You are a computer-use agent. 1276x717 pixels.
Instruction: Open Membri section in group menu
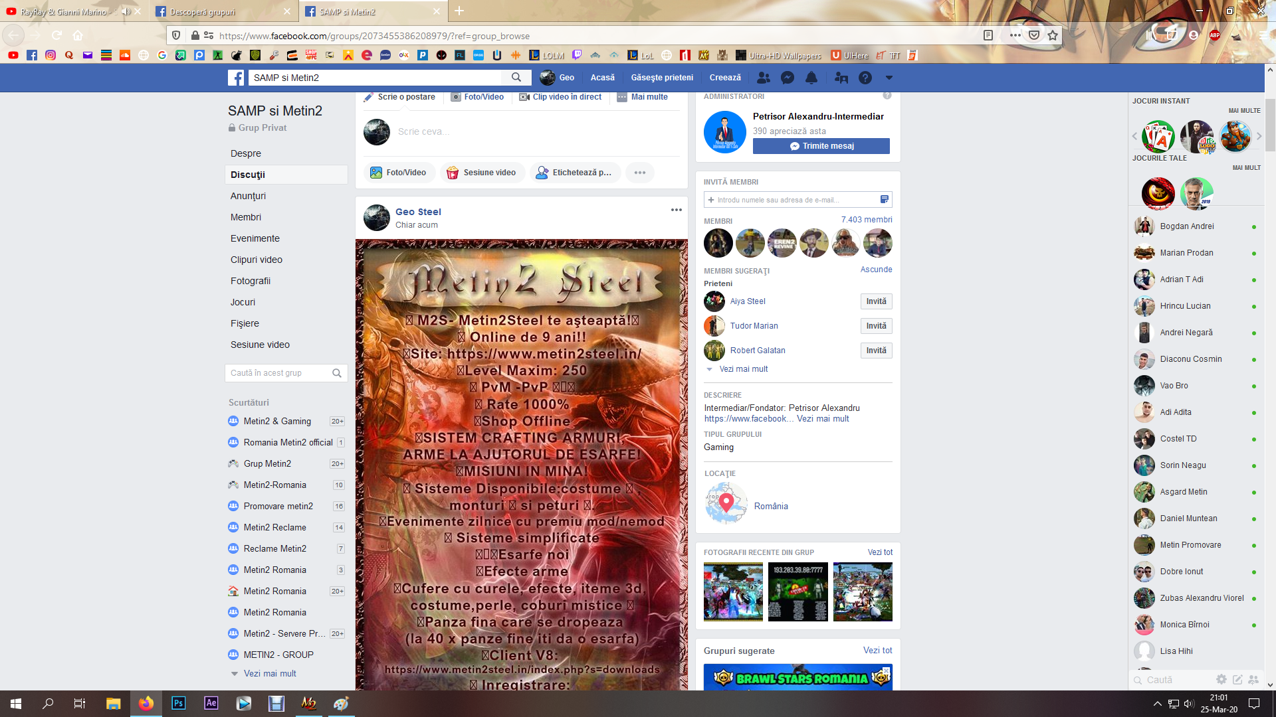(x=246, y=217)
